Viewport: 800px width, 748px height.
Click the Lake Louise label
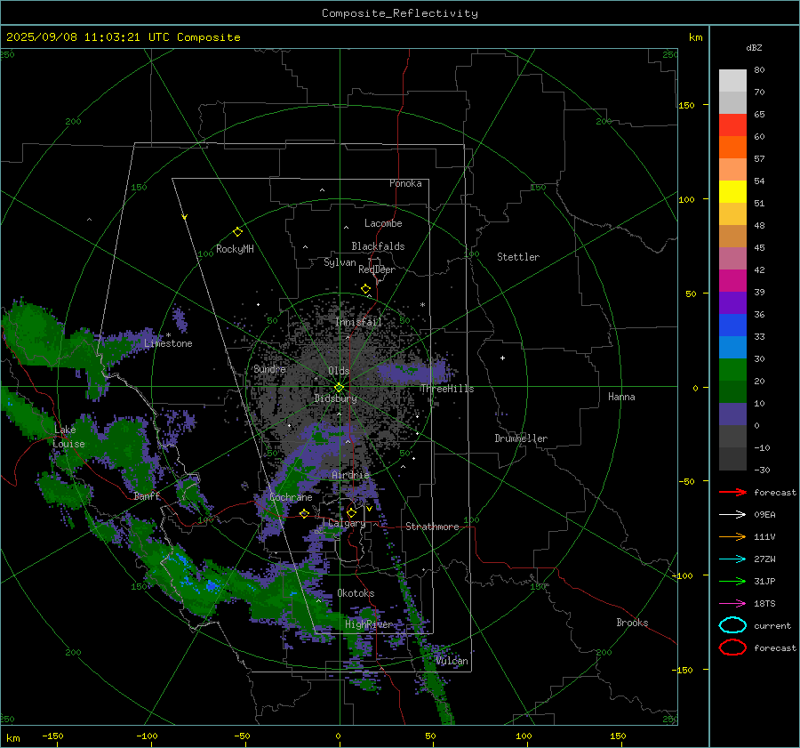pos(68,437)
